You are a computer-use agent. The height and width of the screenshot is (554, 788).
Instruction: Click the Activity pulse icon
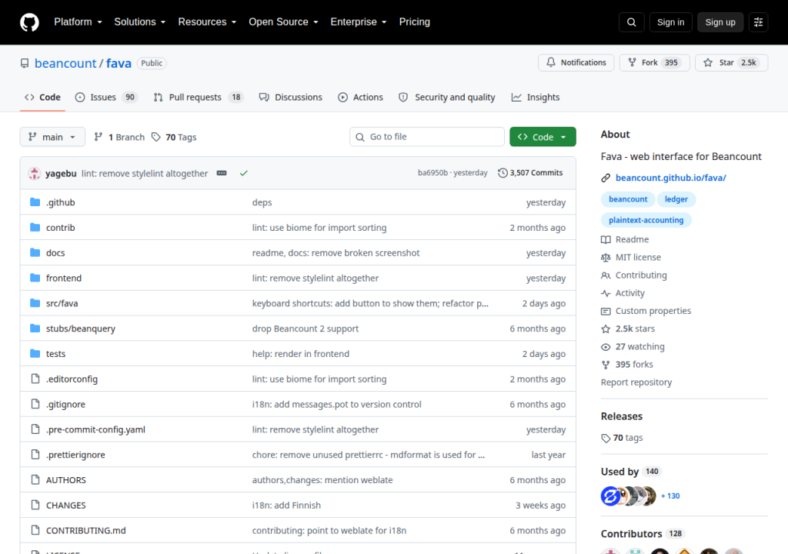[606, 293]
